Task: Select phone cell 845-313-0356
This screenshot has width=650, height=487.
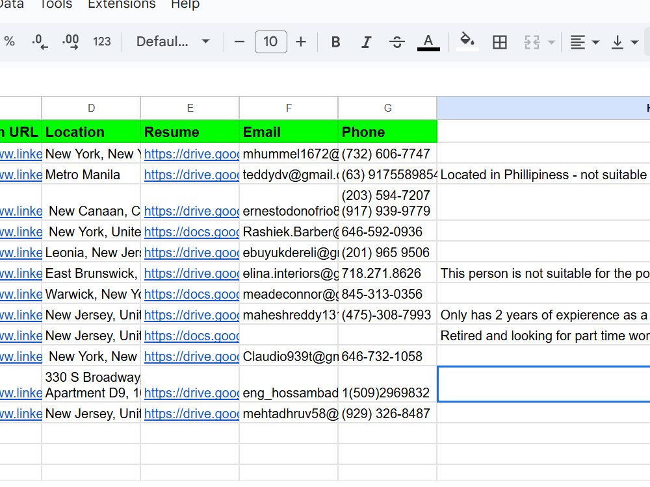Action: 387,294
